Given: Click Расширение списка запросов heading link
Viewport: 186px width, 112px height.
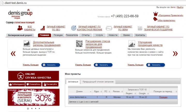Looking at the screenshot, I should tap(98, 44).
